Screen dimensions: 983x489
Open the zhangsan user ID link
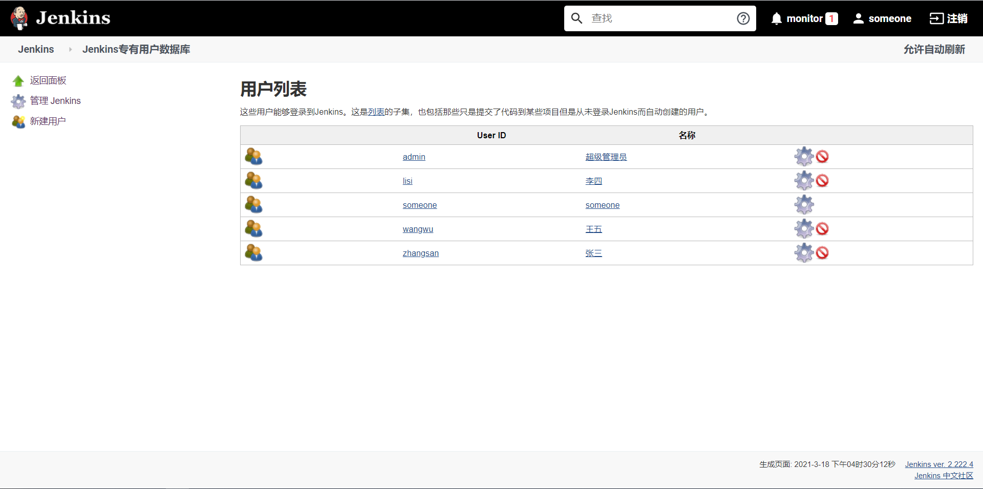[x=421, y=253]
